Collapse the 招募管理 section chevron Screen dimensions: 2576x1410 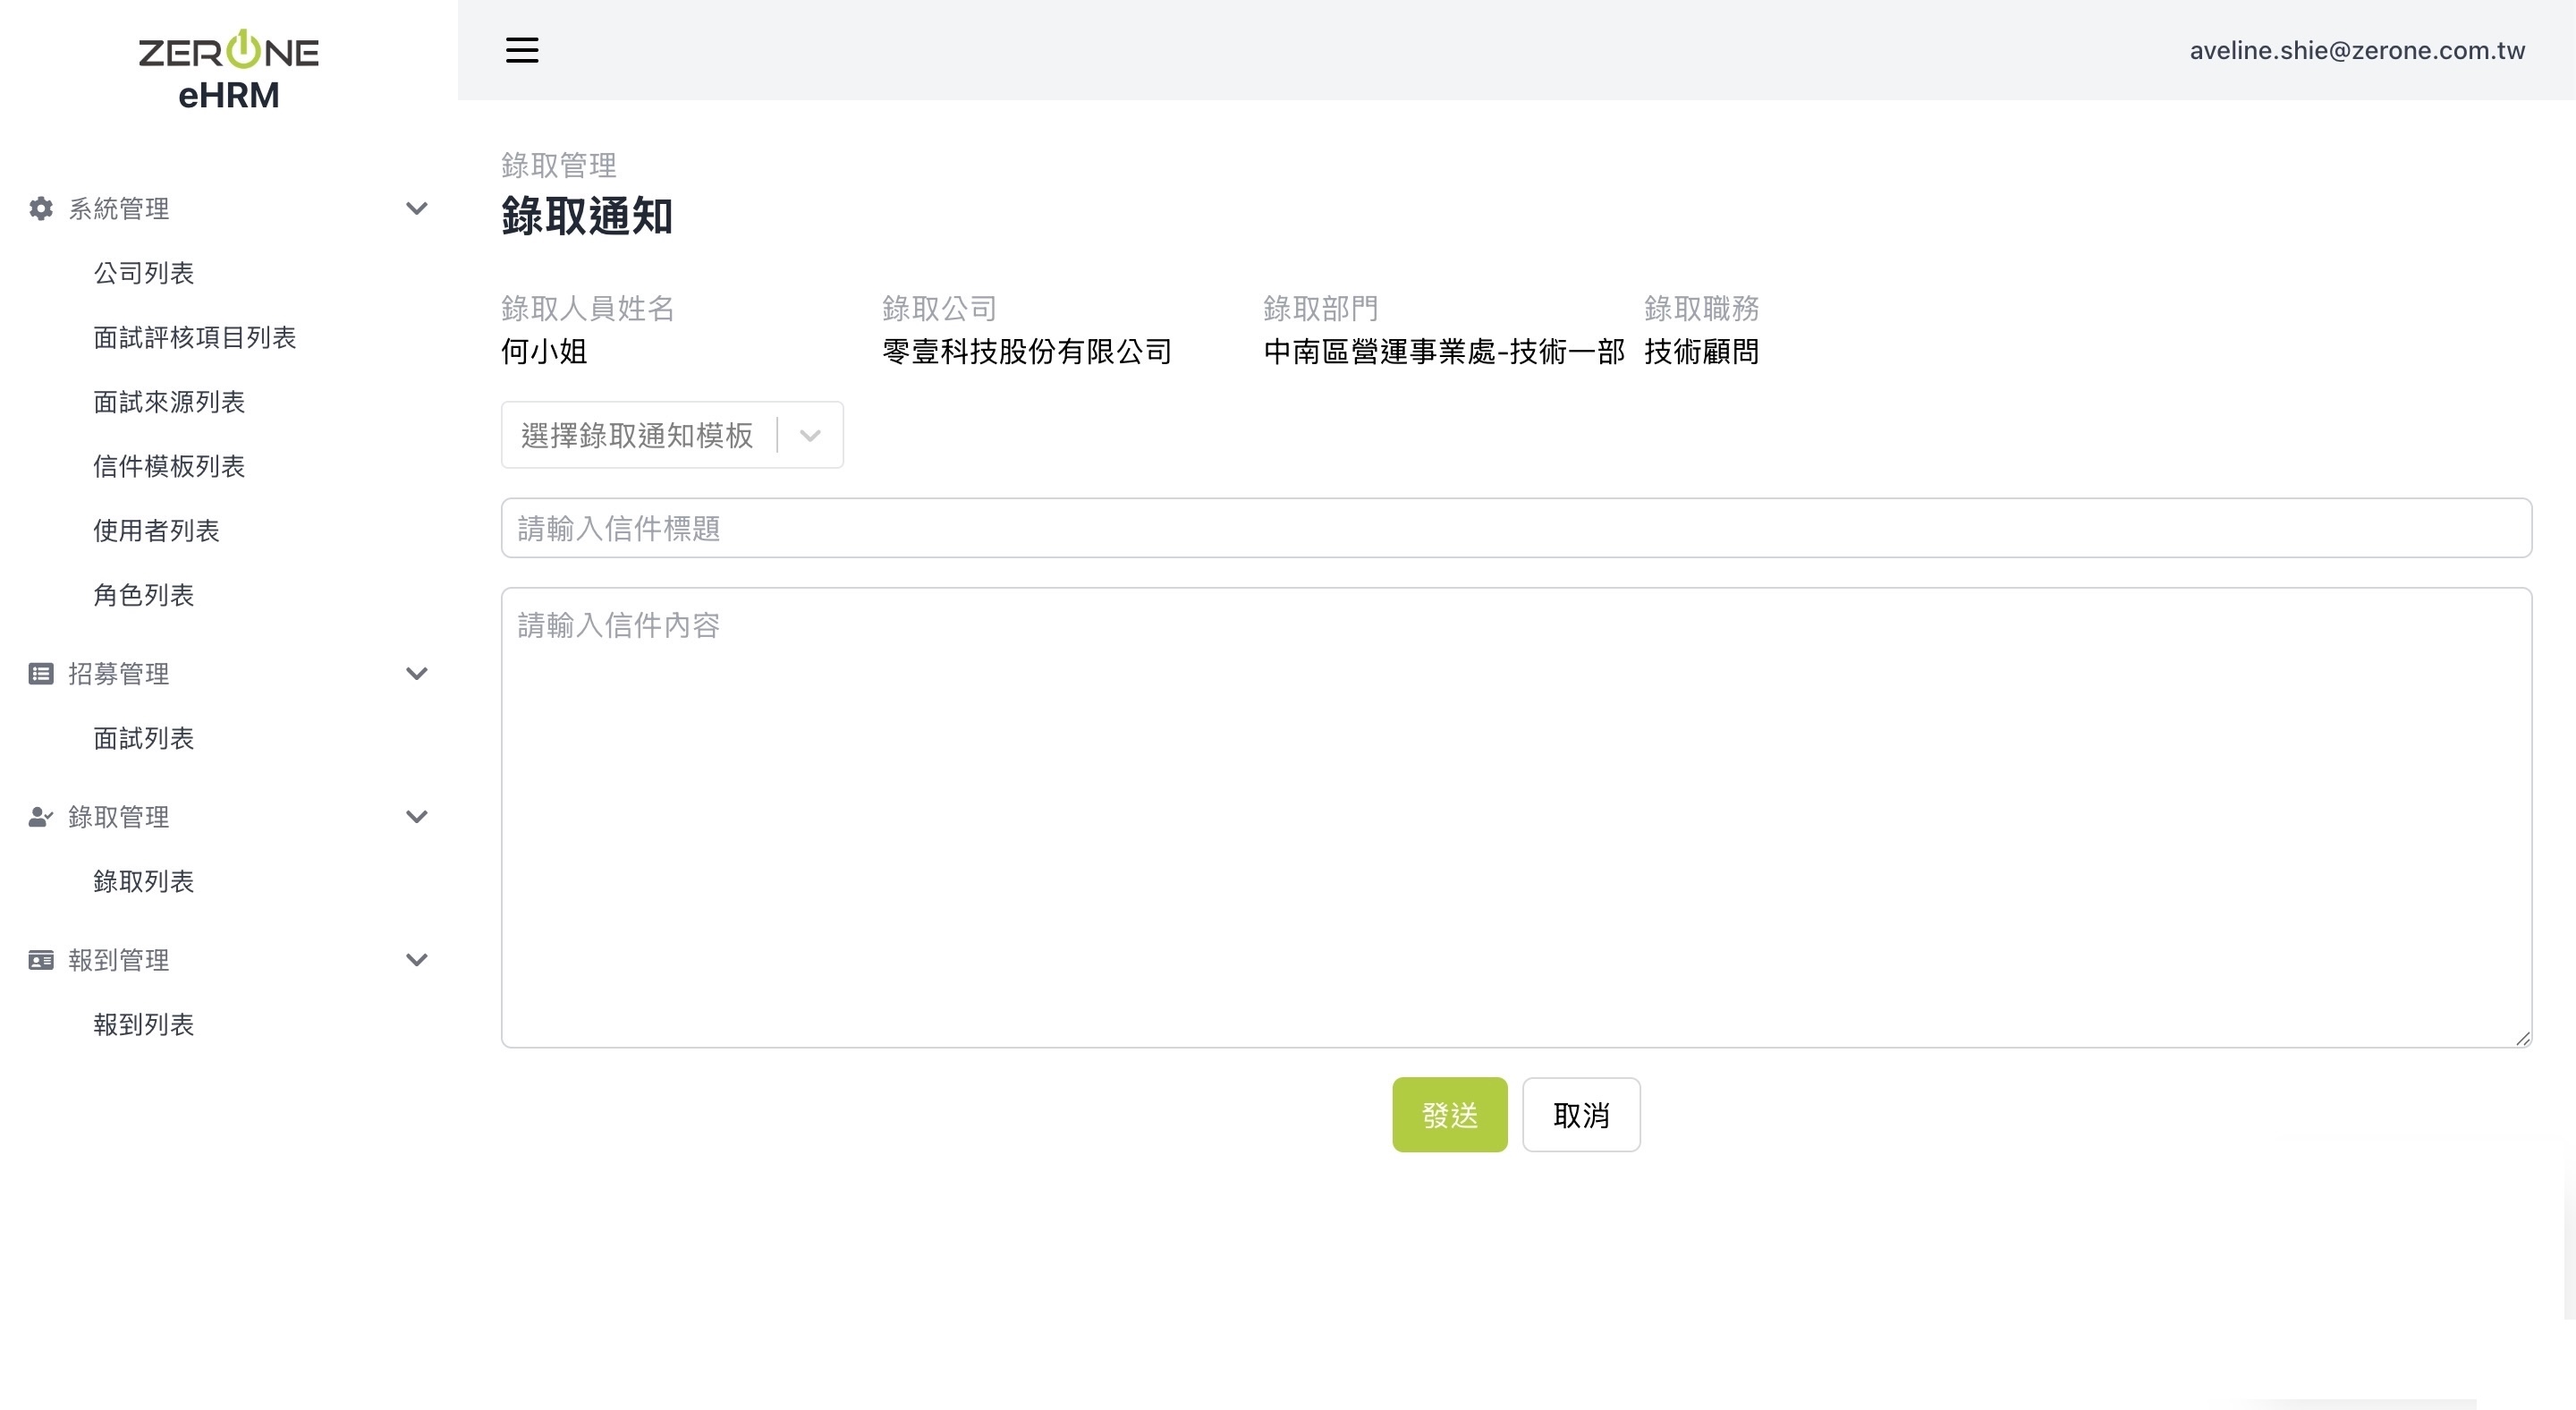416,673
